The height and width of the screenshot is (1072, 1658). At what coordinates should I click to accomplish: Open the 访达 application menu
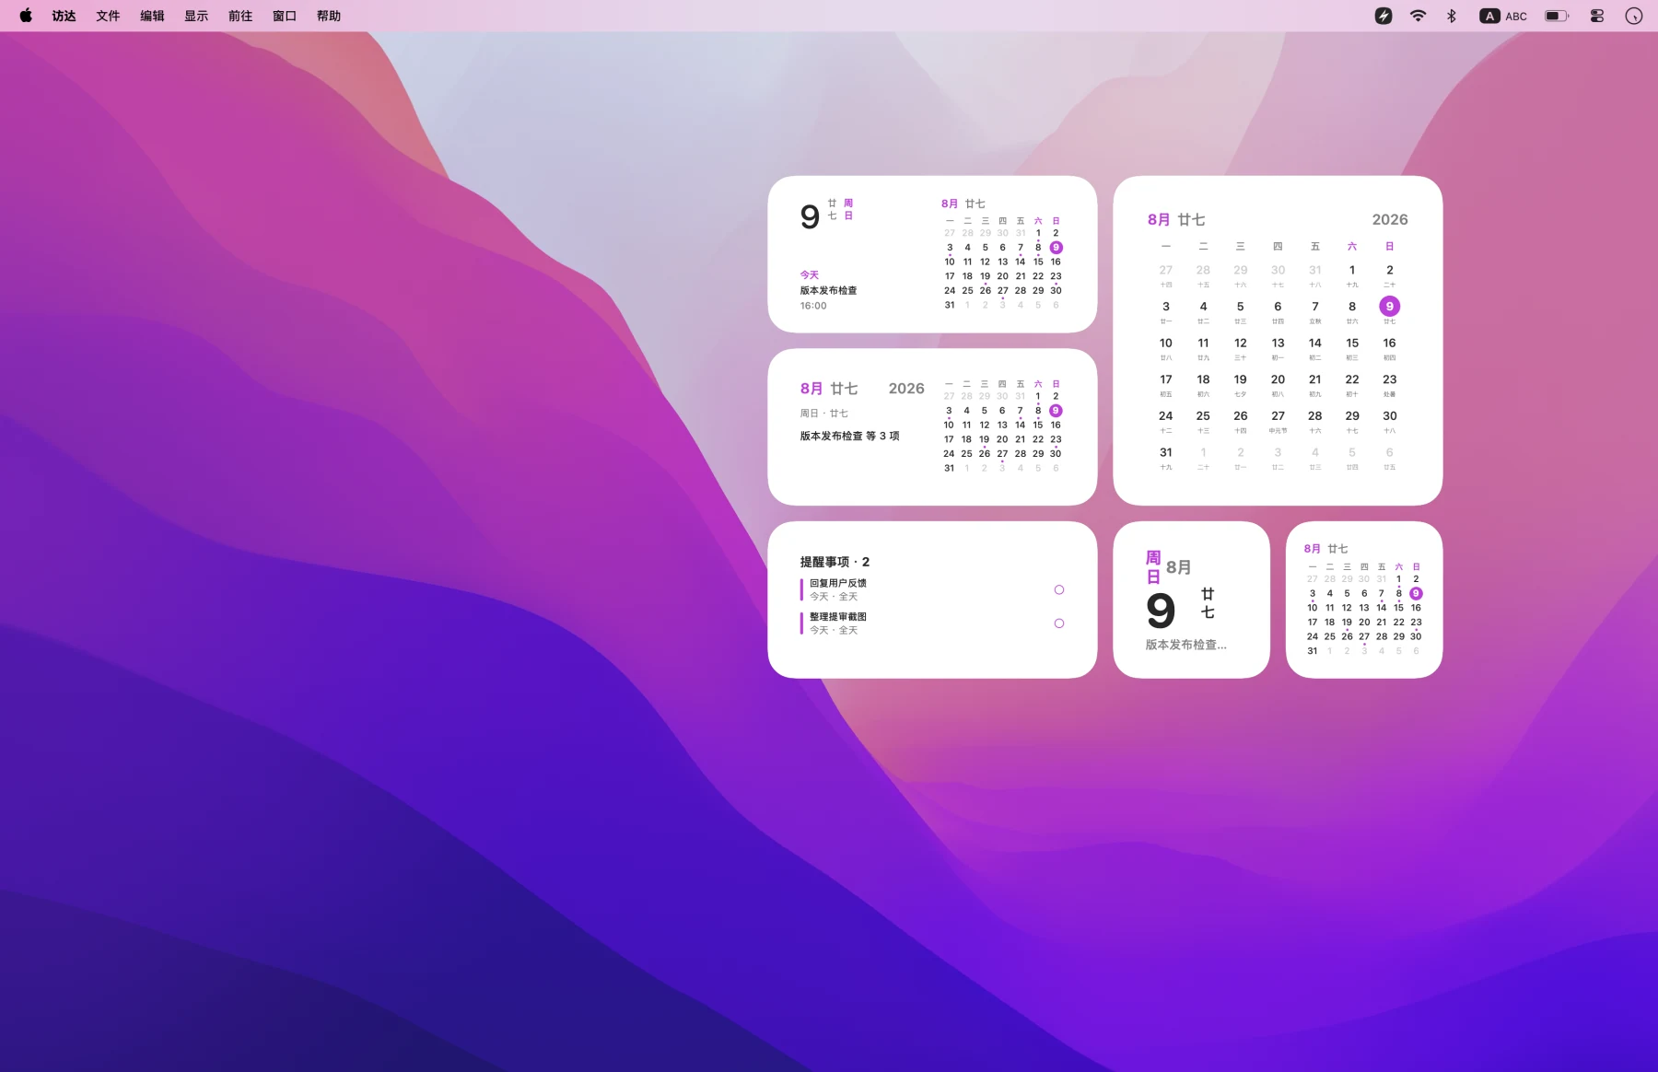pos(64,16)
